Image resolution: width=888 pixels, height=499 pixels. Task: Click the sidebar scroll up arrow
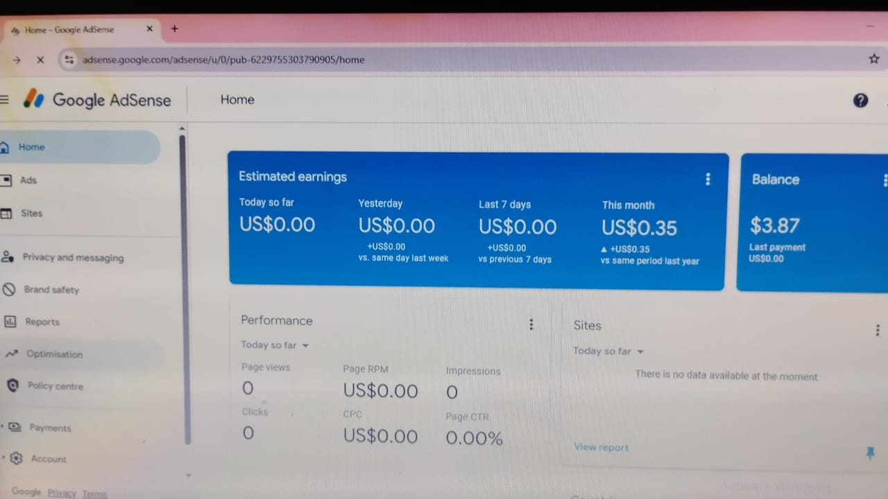pyautogui.click(x=182, y=128)
